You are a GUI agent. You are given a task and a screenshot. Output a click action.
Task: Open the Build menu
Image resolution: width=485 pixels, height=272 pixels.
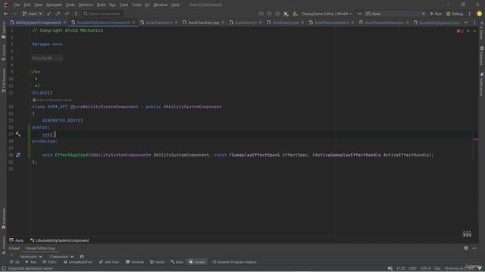tap(101, 5)
